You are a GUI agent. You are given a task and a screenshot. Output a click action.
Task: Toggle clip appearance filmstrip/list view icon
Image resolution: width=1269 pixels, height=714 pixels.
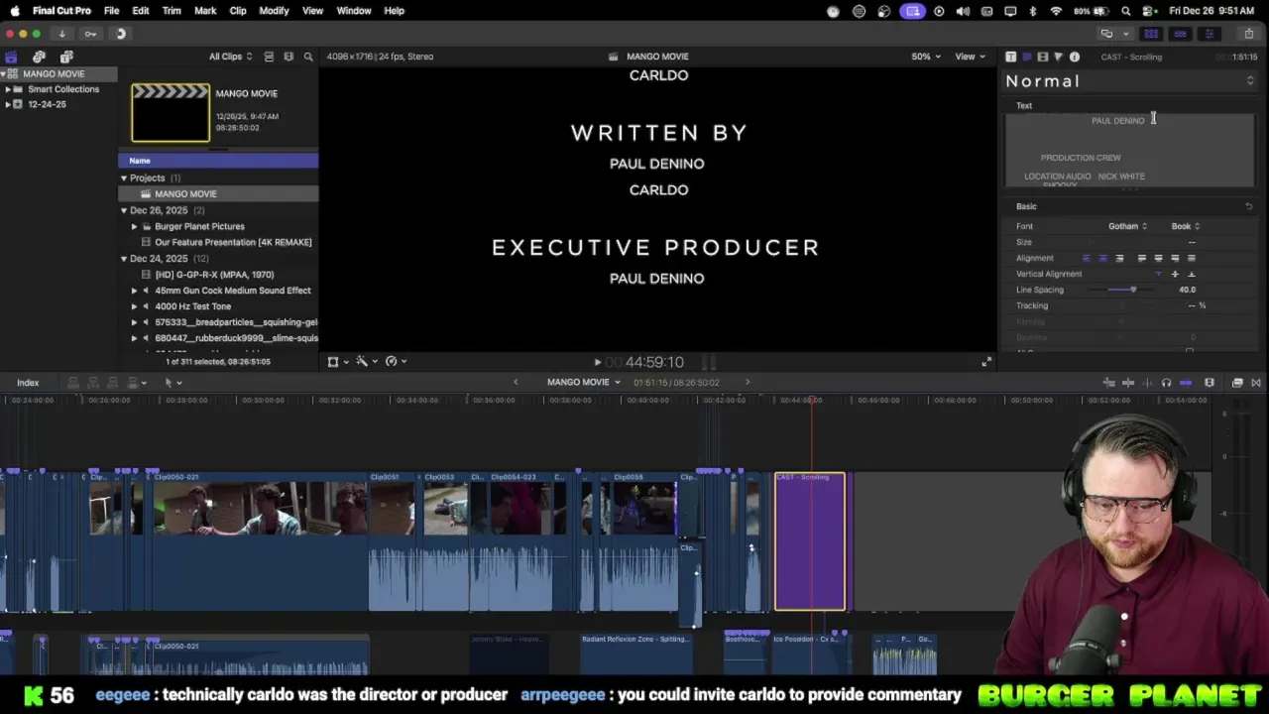pos(269,57)
